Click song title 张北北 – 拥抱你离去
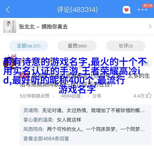Image resolution: width=154 pixels, height=149 pixels. (43, 27)
